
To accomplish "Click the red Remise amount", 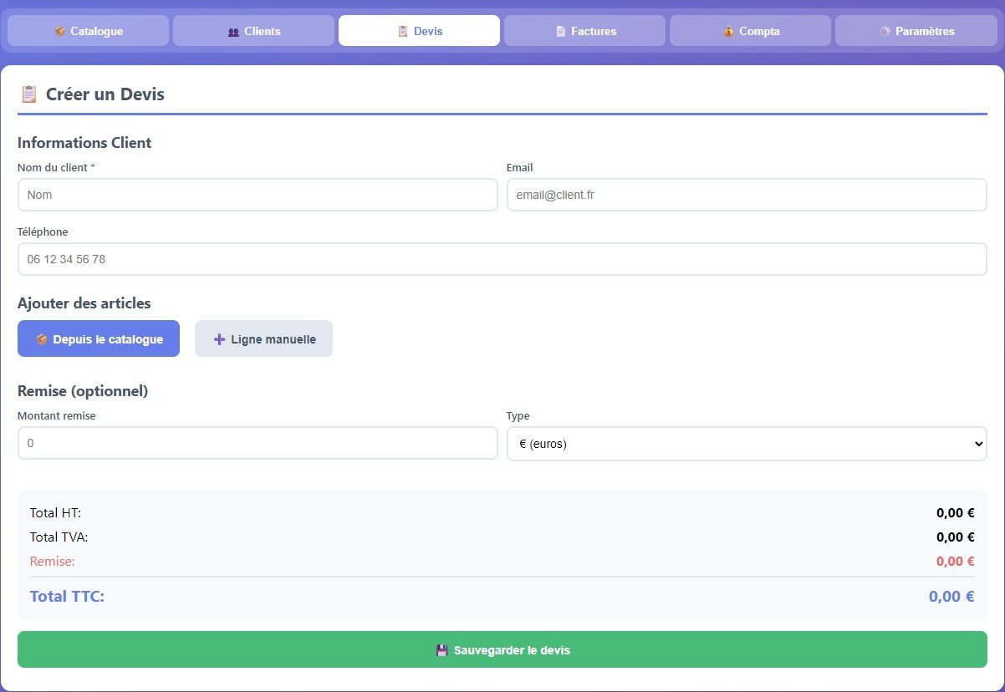I will pos(955,562).
